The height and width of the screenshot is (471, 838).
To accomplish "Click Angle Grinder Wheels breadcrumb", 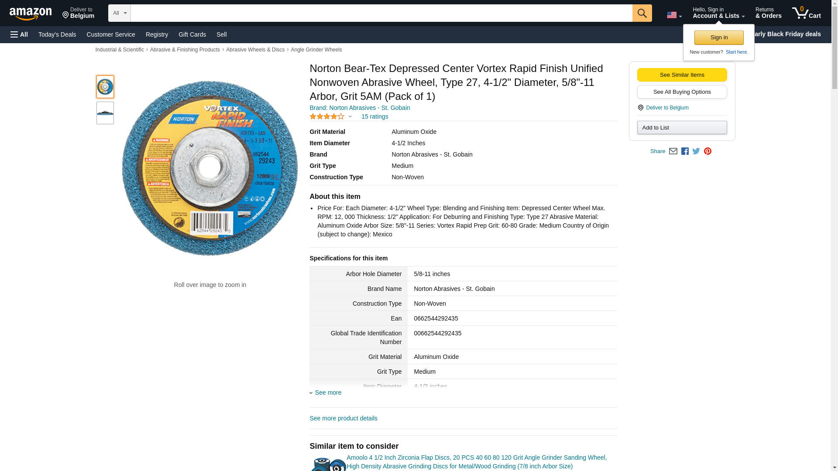I will [x=316, y=50].
